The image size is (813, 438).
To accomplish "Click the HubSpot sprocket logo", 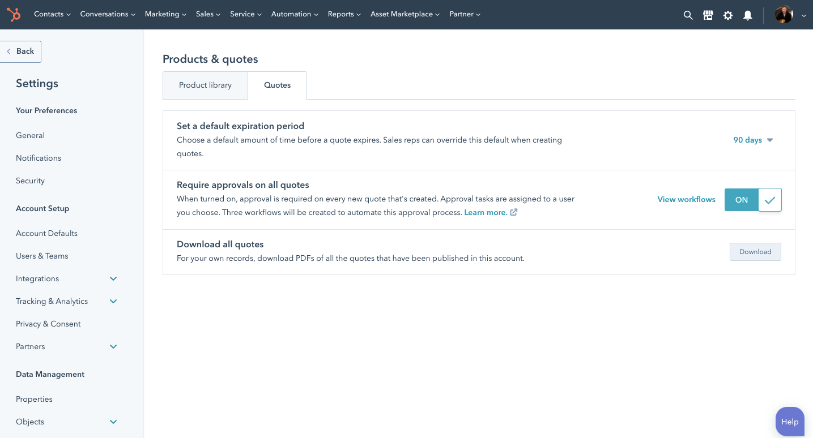I will click(x=14, y=15).
